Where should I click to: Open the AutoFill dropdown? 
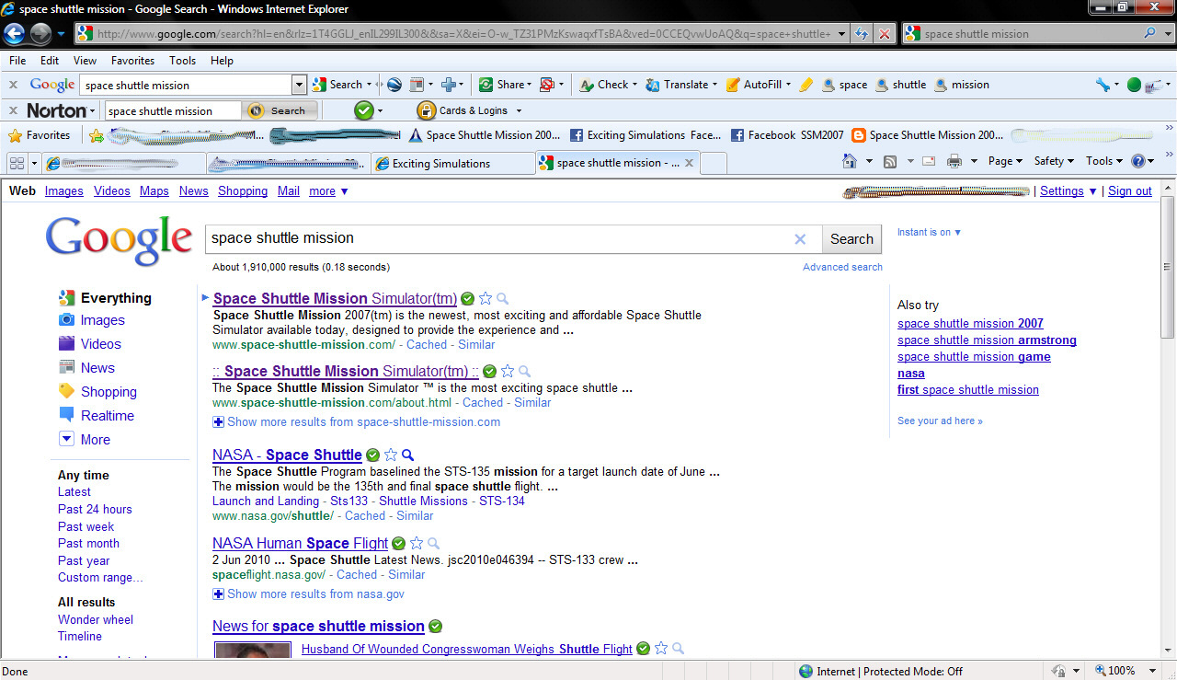[x=789, y=85]
